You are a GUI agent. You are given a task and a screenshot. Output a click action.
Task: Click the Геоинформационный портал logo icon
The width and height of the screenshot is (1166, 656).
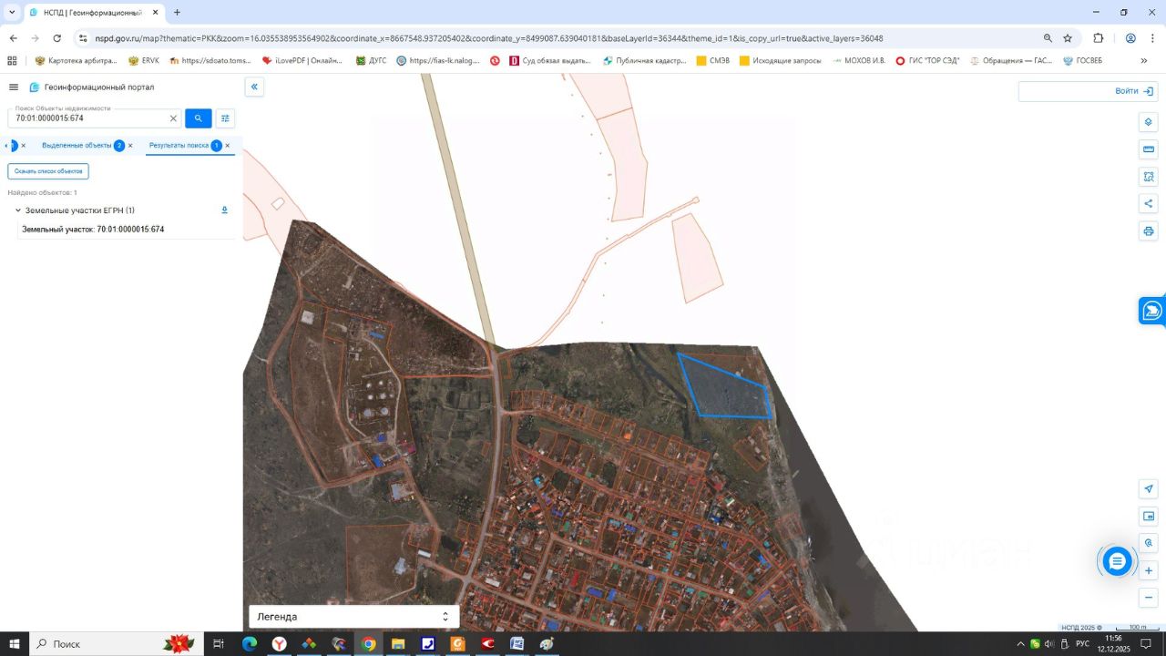click(x=35, y=87)
